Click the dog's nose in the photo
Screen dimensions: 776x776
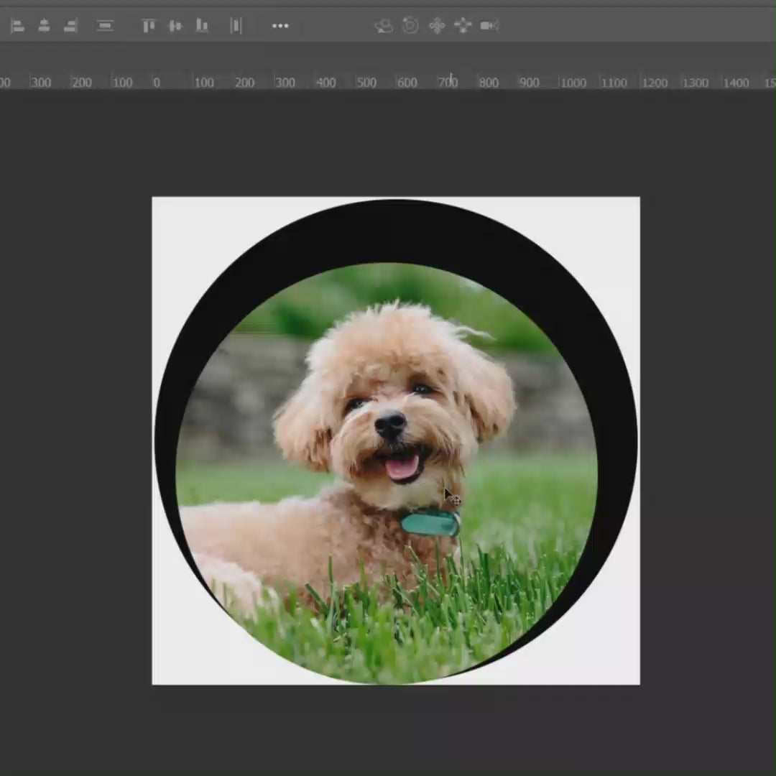click(390, 424)
